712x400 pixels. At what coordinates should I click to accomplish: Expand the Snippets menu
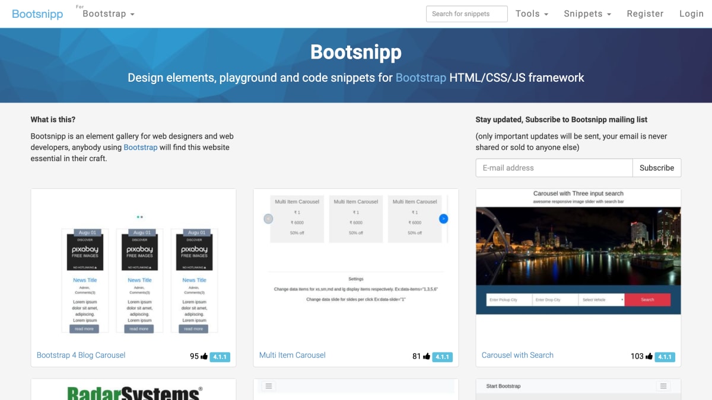coord(587,14)
